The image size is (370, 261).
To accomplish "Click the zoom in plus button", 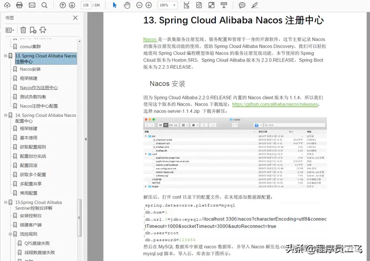I will (x=149, y=5).
